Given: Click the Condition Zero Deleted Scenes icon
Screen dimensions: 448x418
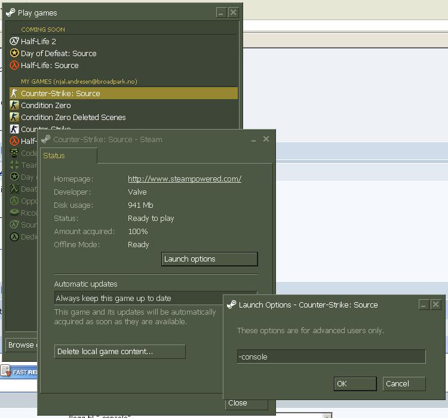Looking at the screenshot, I should pyautogui.click(x=14, y=117).
